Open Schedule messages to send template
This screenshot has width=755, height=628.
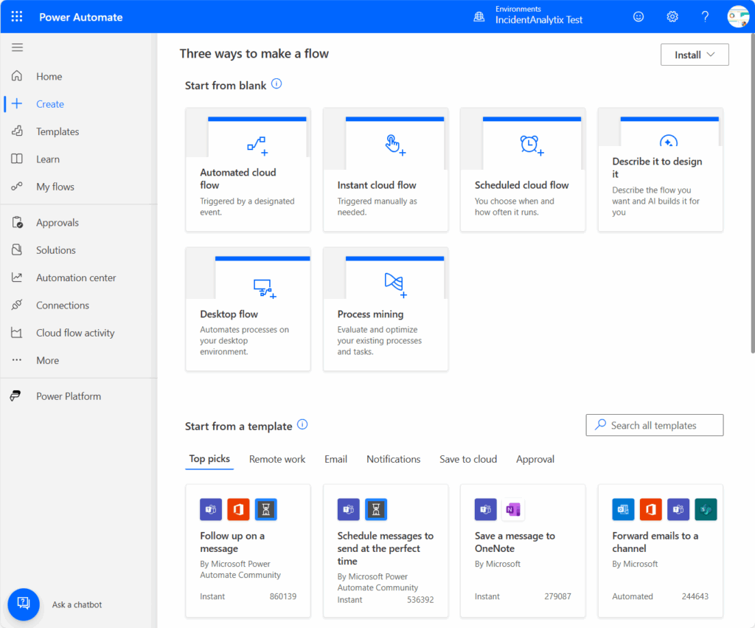click(386, 551)
